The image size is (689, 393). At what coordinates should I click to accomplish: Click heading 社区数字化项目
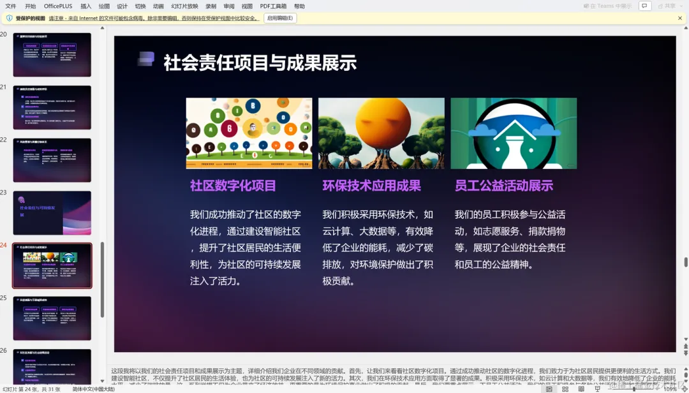click(x=233, y=186)
